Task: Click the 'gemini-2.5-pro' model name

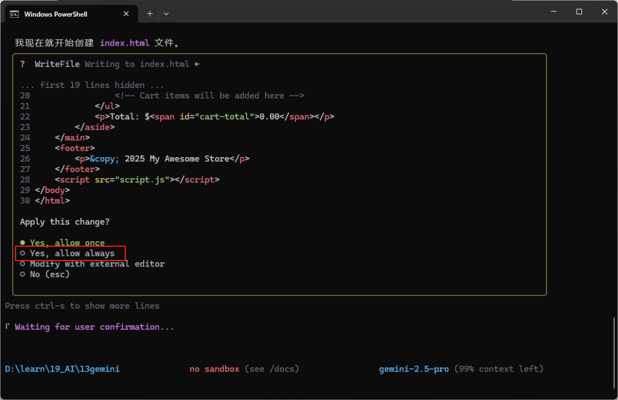Action: [414, 369]
